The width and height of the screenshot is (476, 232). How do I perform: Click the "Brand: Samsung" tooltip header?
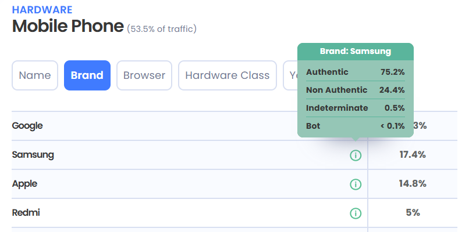(356, 52)
